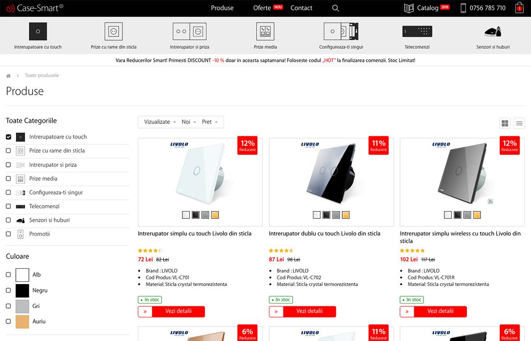Open the Produse menu

(222, 8)
